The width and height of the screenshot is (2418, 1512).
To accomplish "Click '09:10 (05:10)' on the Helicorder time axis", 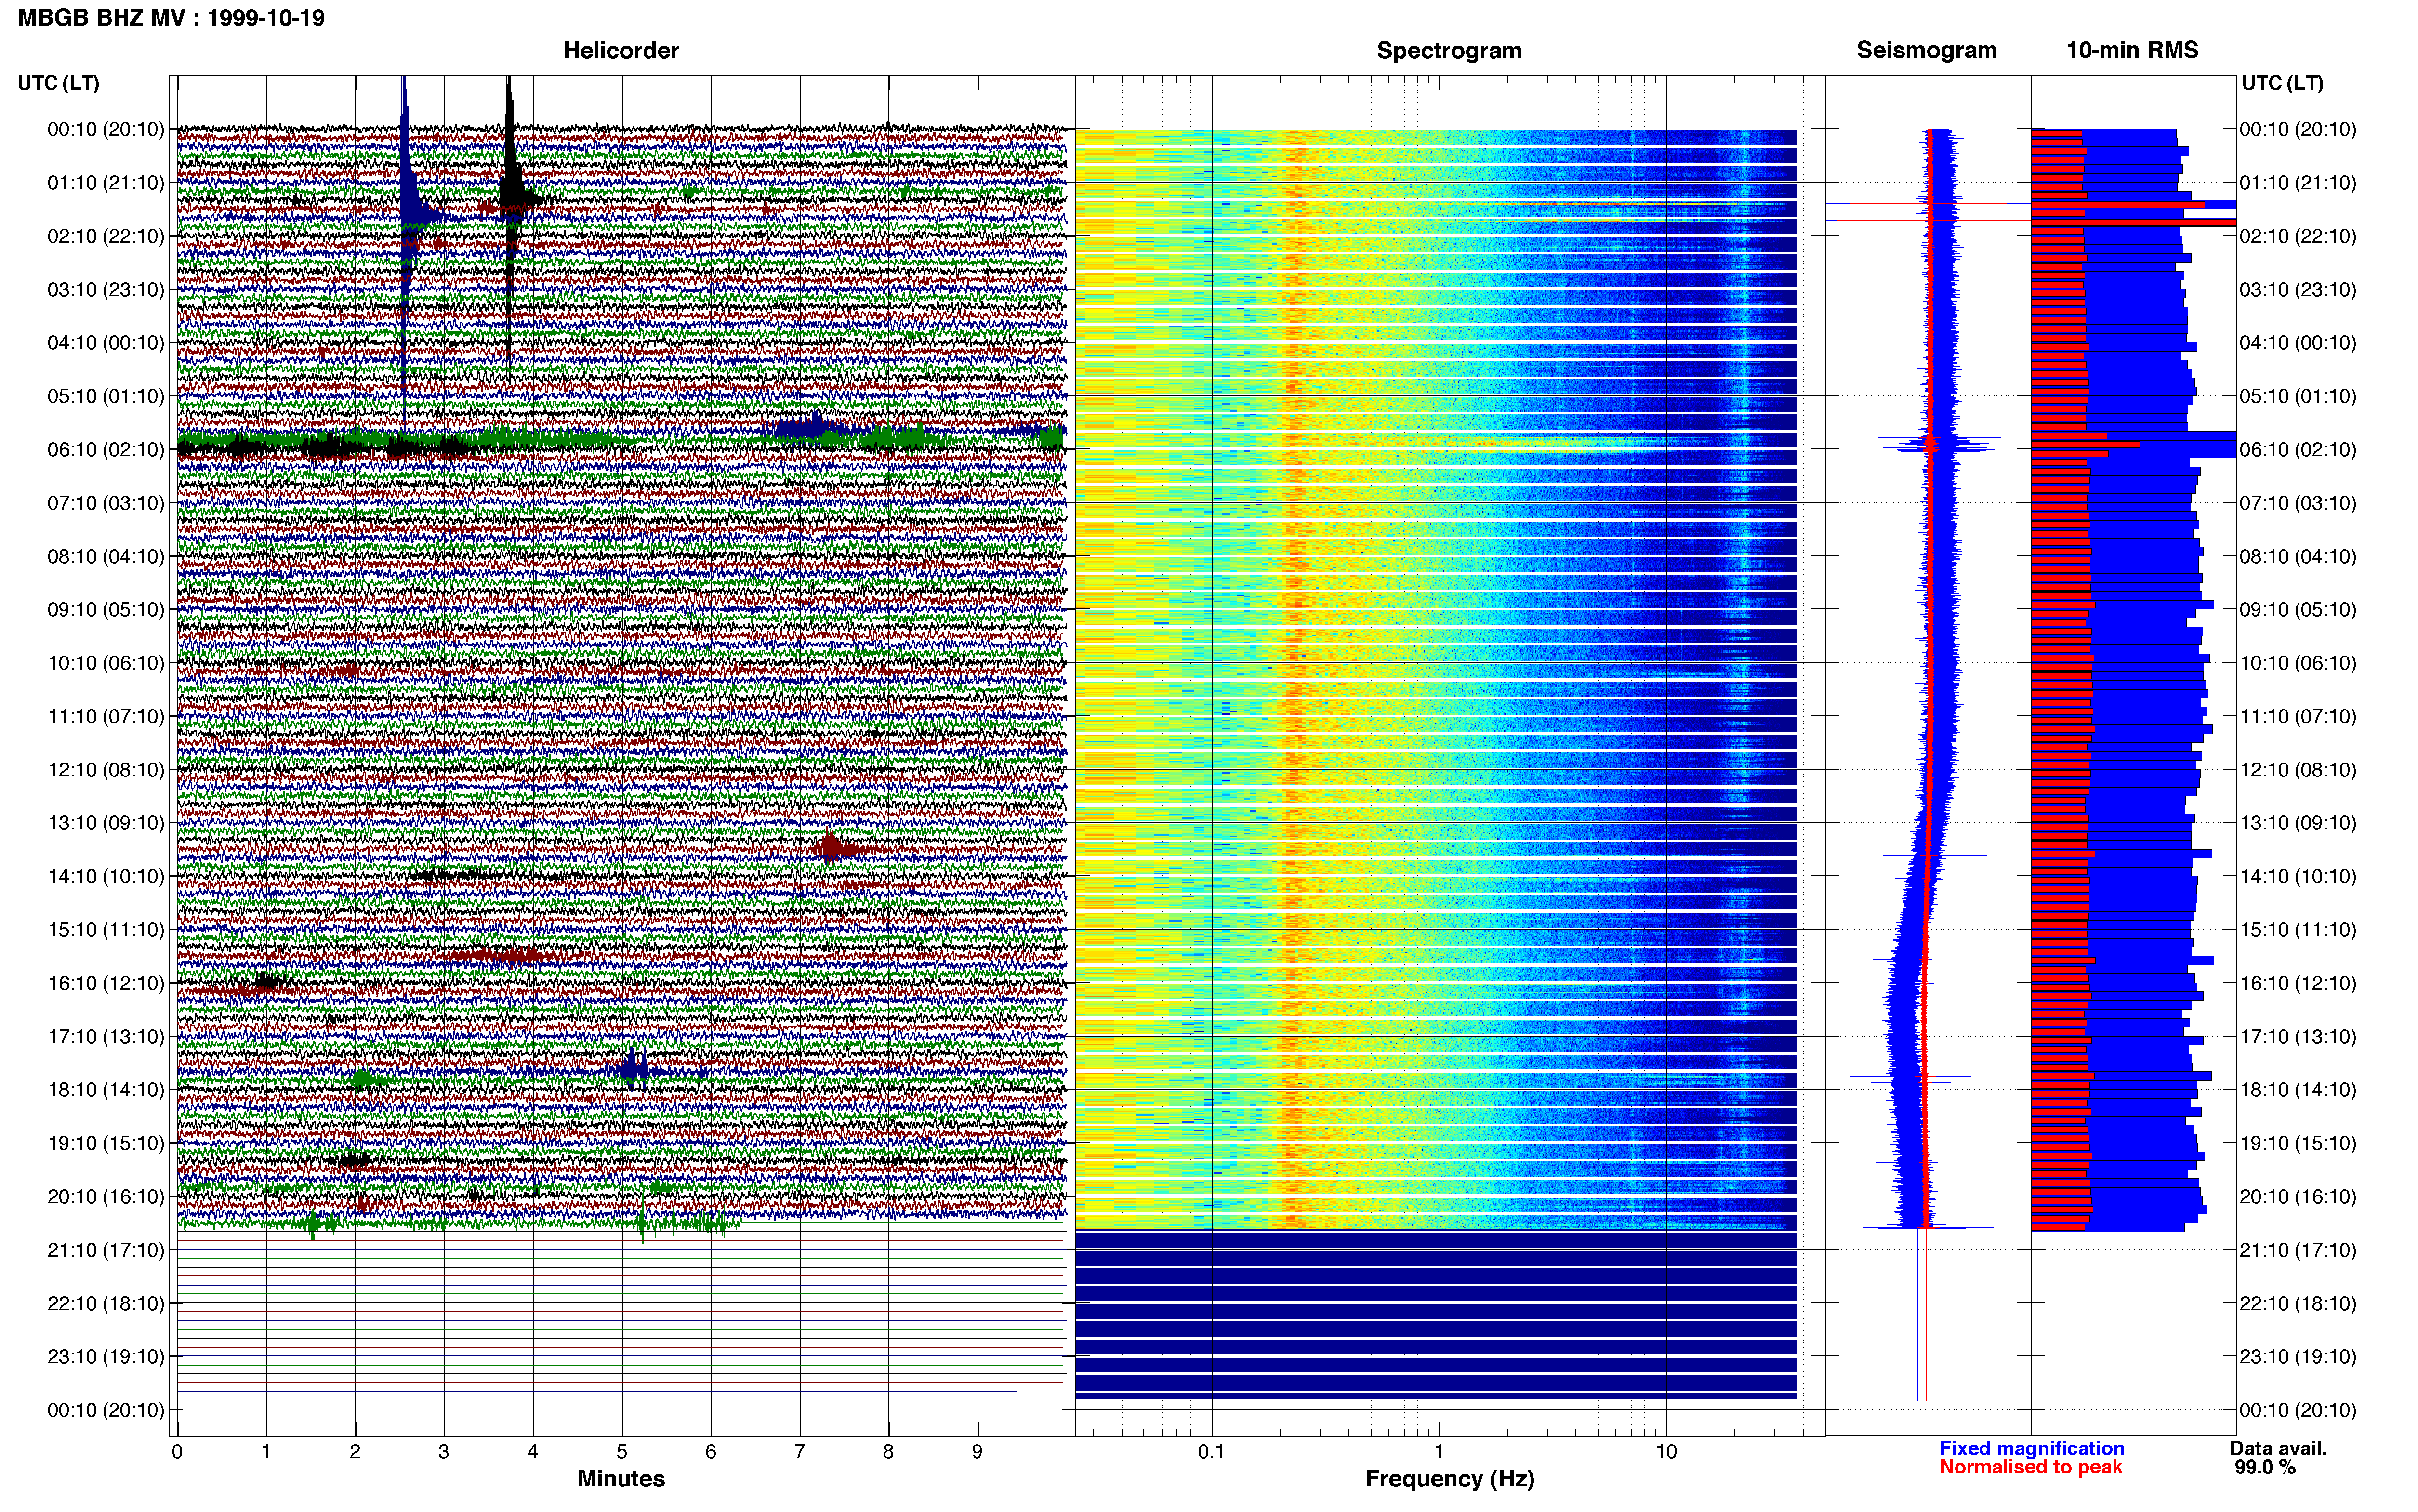I will point(106,610).
